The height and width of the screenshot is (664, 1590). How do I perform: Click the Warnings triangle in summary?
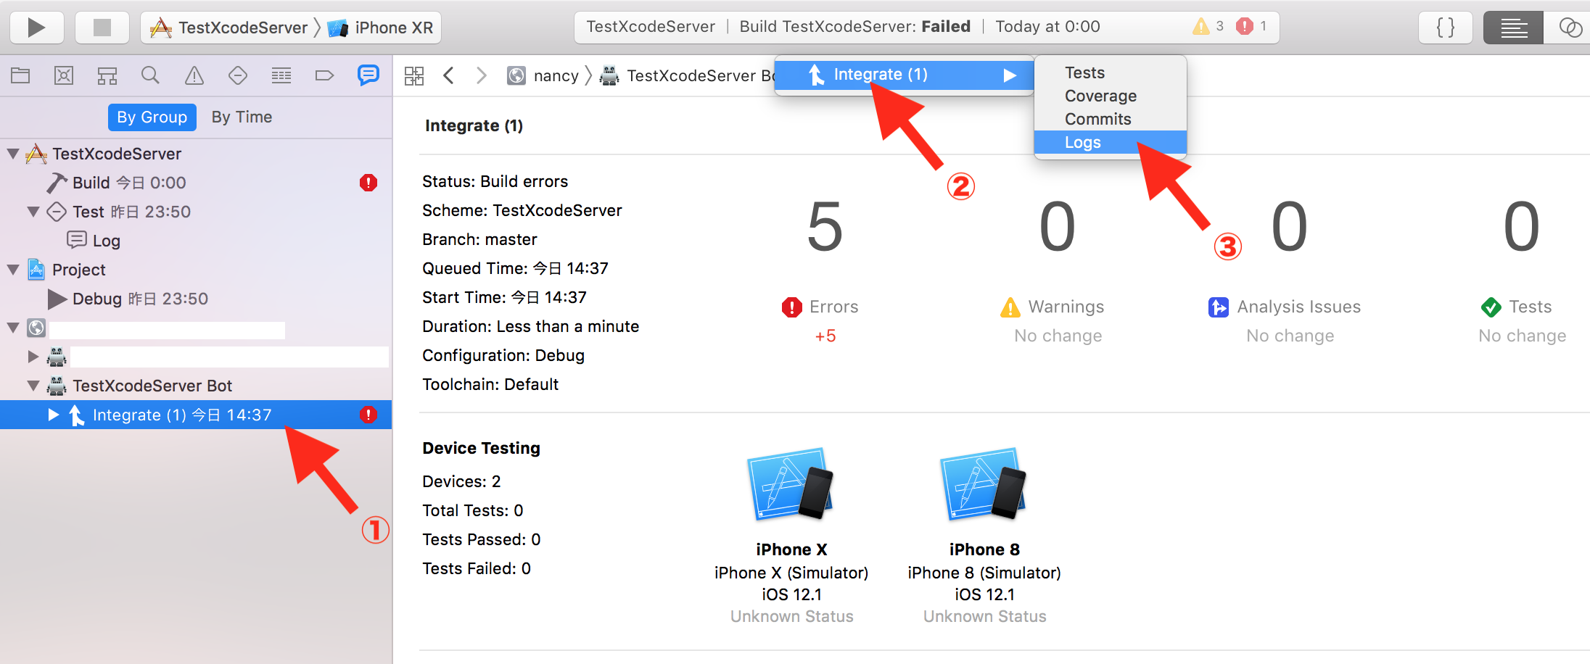pos(1010,307)
